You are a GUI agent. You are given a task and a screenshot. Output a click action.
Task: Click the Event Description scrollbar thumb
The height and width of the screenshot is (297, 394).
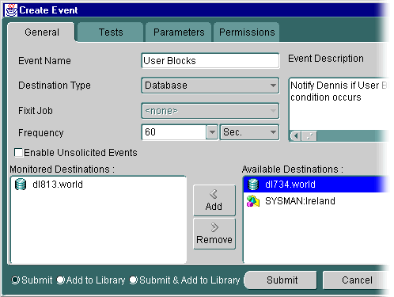[x=309, y=136]
